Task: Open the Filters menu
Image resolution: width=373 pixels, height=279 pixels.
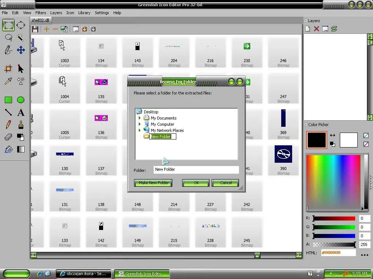Action: 41,13
